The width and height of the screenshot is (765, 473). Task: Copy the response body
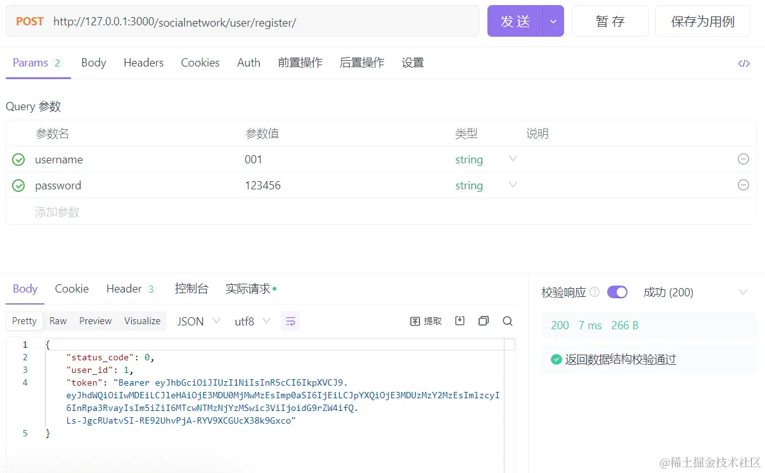coord(484,321)
